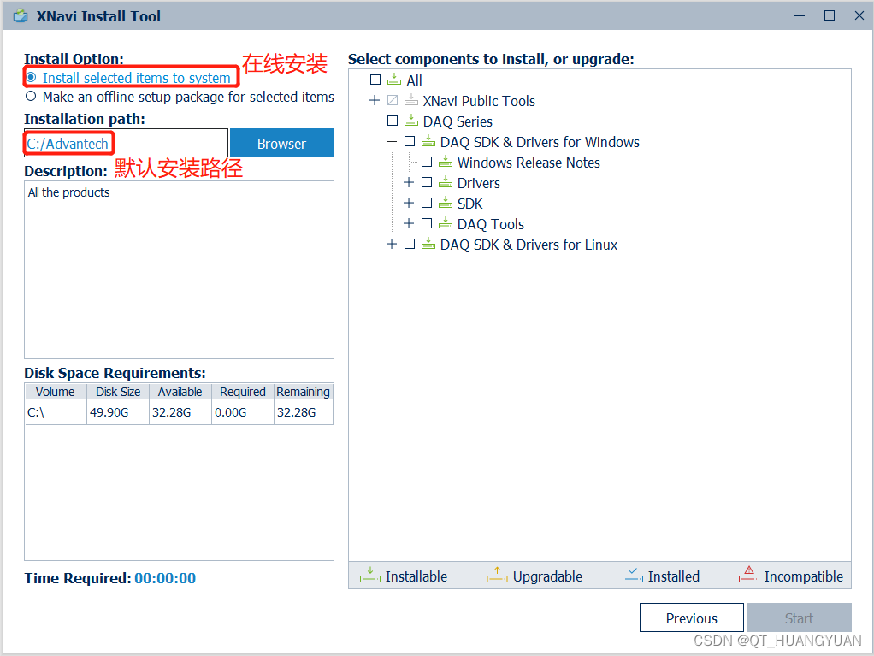Screen dimensions: 874x656
Task: Select Install selected items to system option
Action: [31, 77]
